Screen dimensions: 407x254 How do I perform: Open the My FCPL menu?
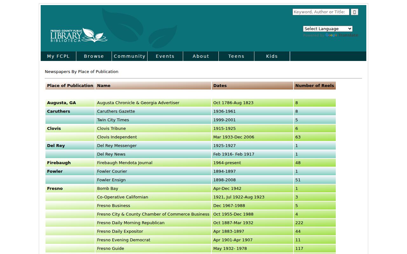pyautogui.click(x=59, y=56)
